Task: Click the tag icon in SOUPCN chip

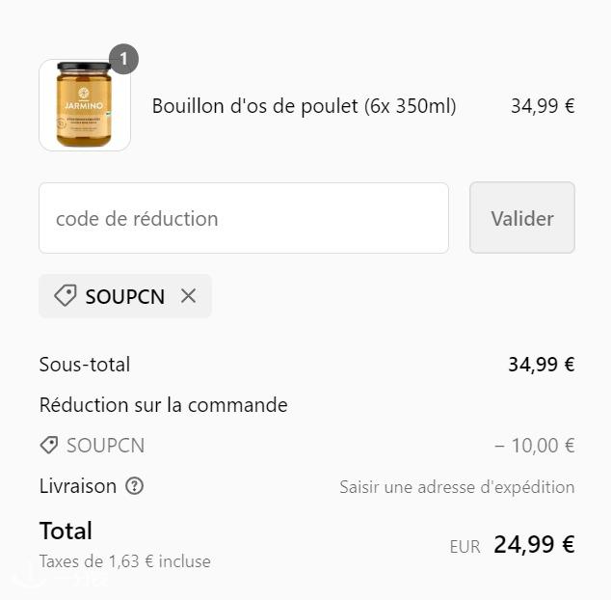Action: coord(66,295)
